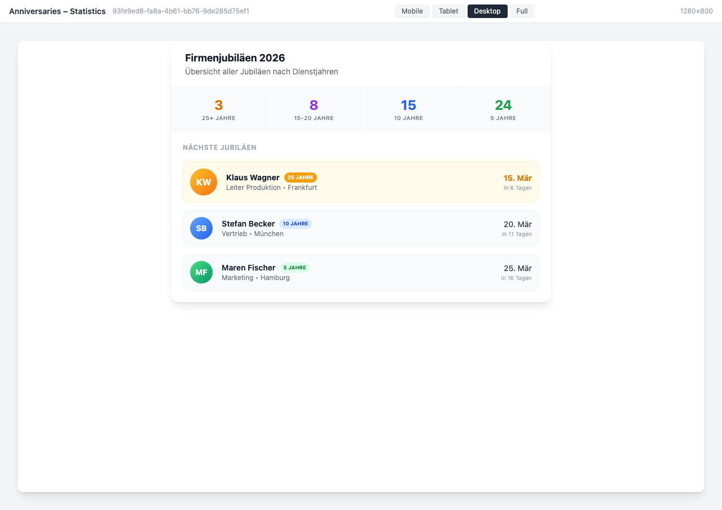Click the purple 8 statistic number

click(x=314, y=105)
